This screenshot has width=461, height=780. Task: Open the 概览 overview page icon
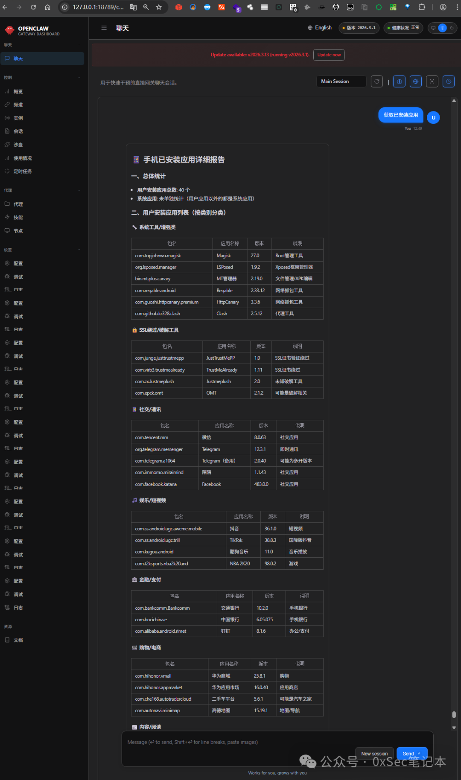7,91
